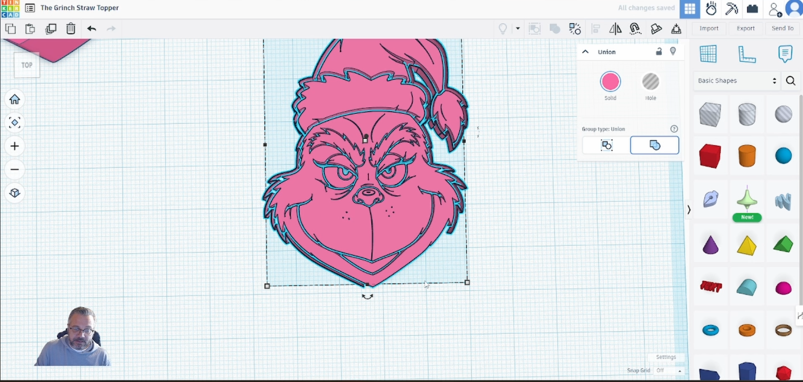Click the Fit all in view icon

click(15, 123)
